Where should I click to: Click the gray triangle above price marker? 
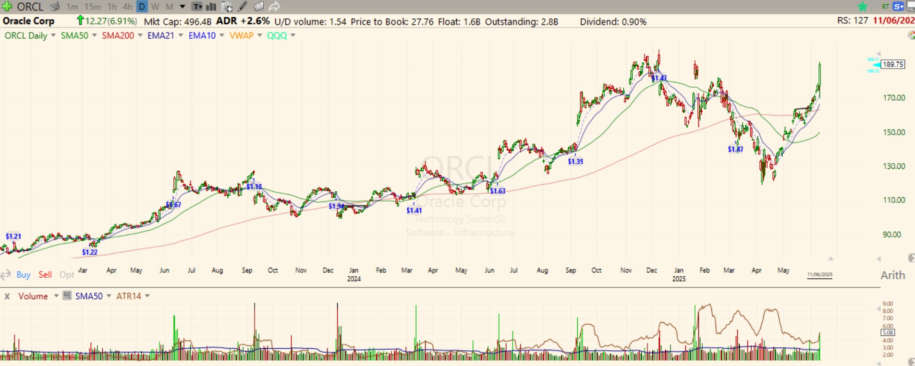(x=878, y=54)
